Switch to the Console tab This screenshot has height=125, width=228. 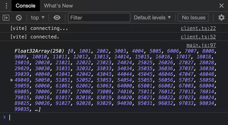(26, 6)
